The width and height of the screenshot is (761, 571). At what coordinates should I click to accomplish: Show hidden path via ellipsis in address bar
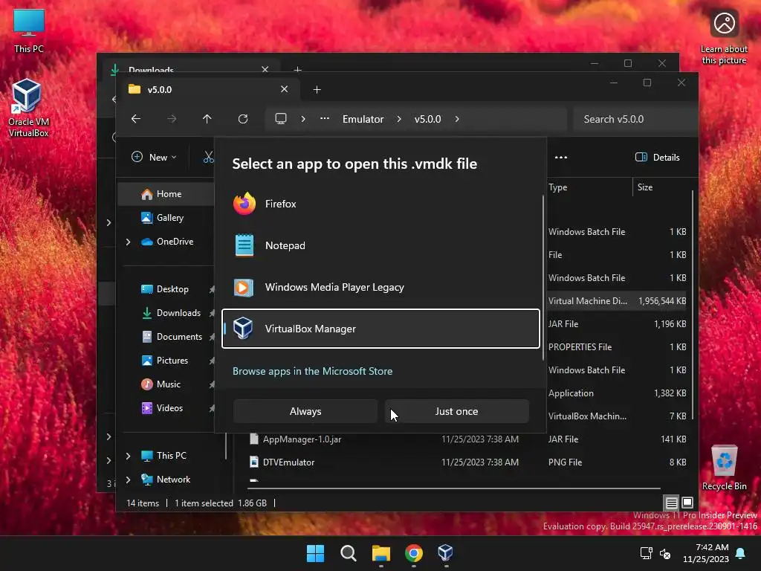325,118
